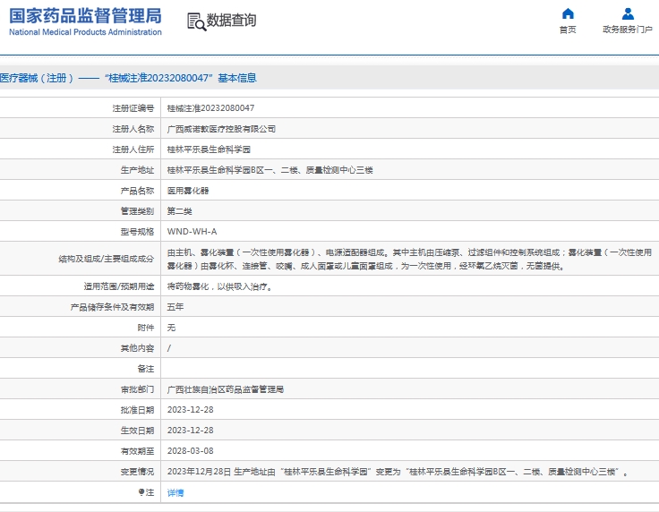This screenshot has width=659, height=512.
Task: Click the 政务服务门户 text link
Action: coord(628,30)
